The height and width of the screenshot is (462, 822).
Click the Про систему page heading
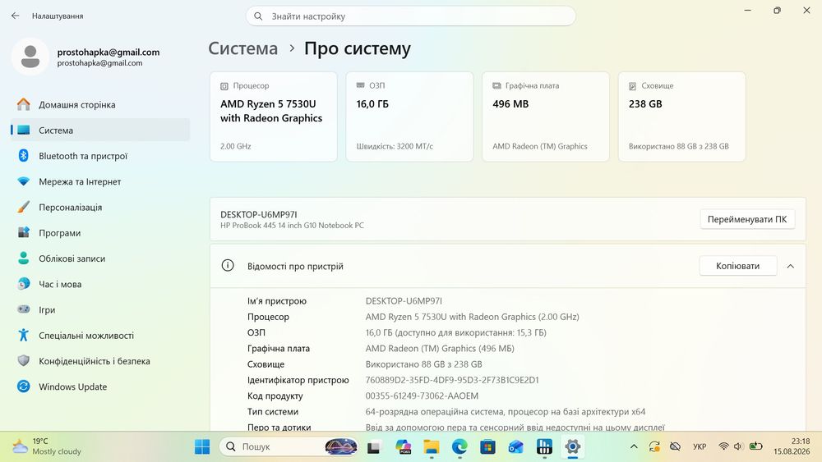(x=358, y=48)
